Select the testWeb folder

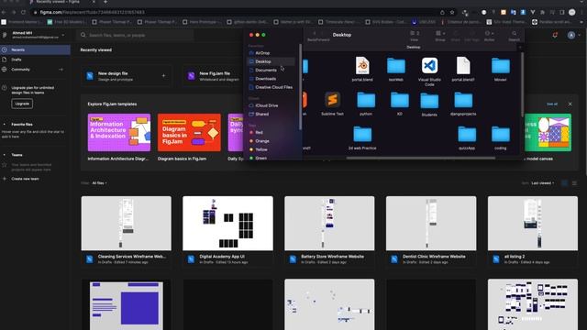click(x=396, y=66)
